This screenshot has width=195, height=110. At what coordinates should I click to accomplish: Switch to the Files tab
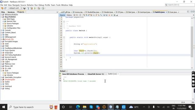(3, 12)
